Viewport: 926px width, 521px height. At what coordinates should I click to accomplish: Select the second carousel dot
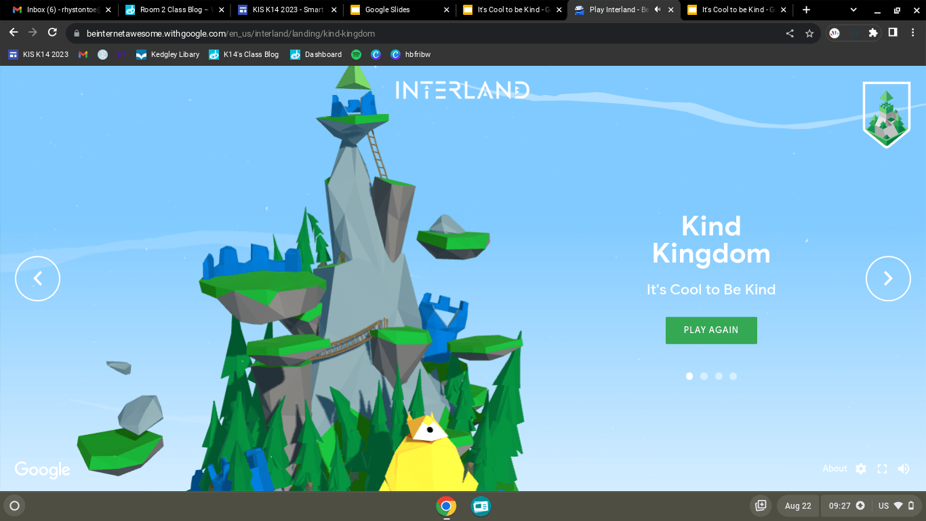704,376
